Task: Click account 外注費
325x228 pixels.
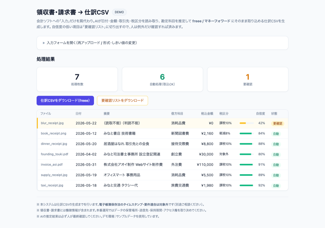Action: 176,164
